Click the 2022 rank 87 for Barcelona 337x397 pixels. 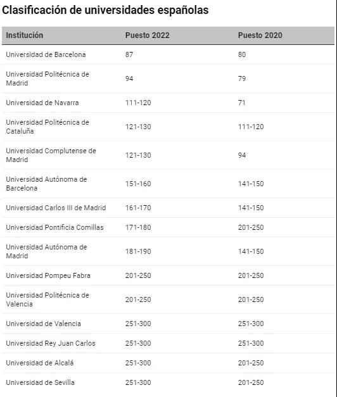coord(129,54)
